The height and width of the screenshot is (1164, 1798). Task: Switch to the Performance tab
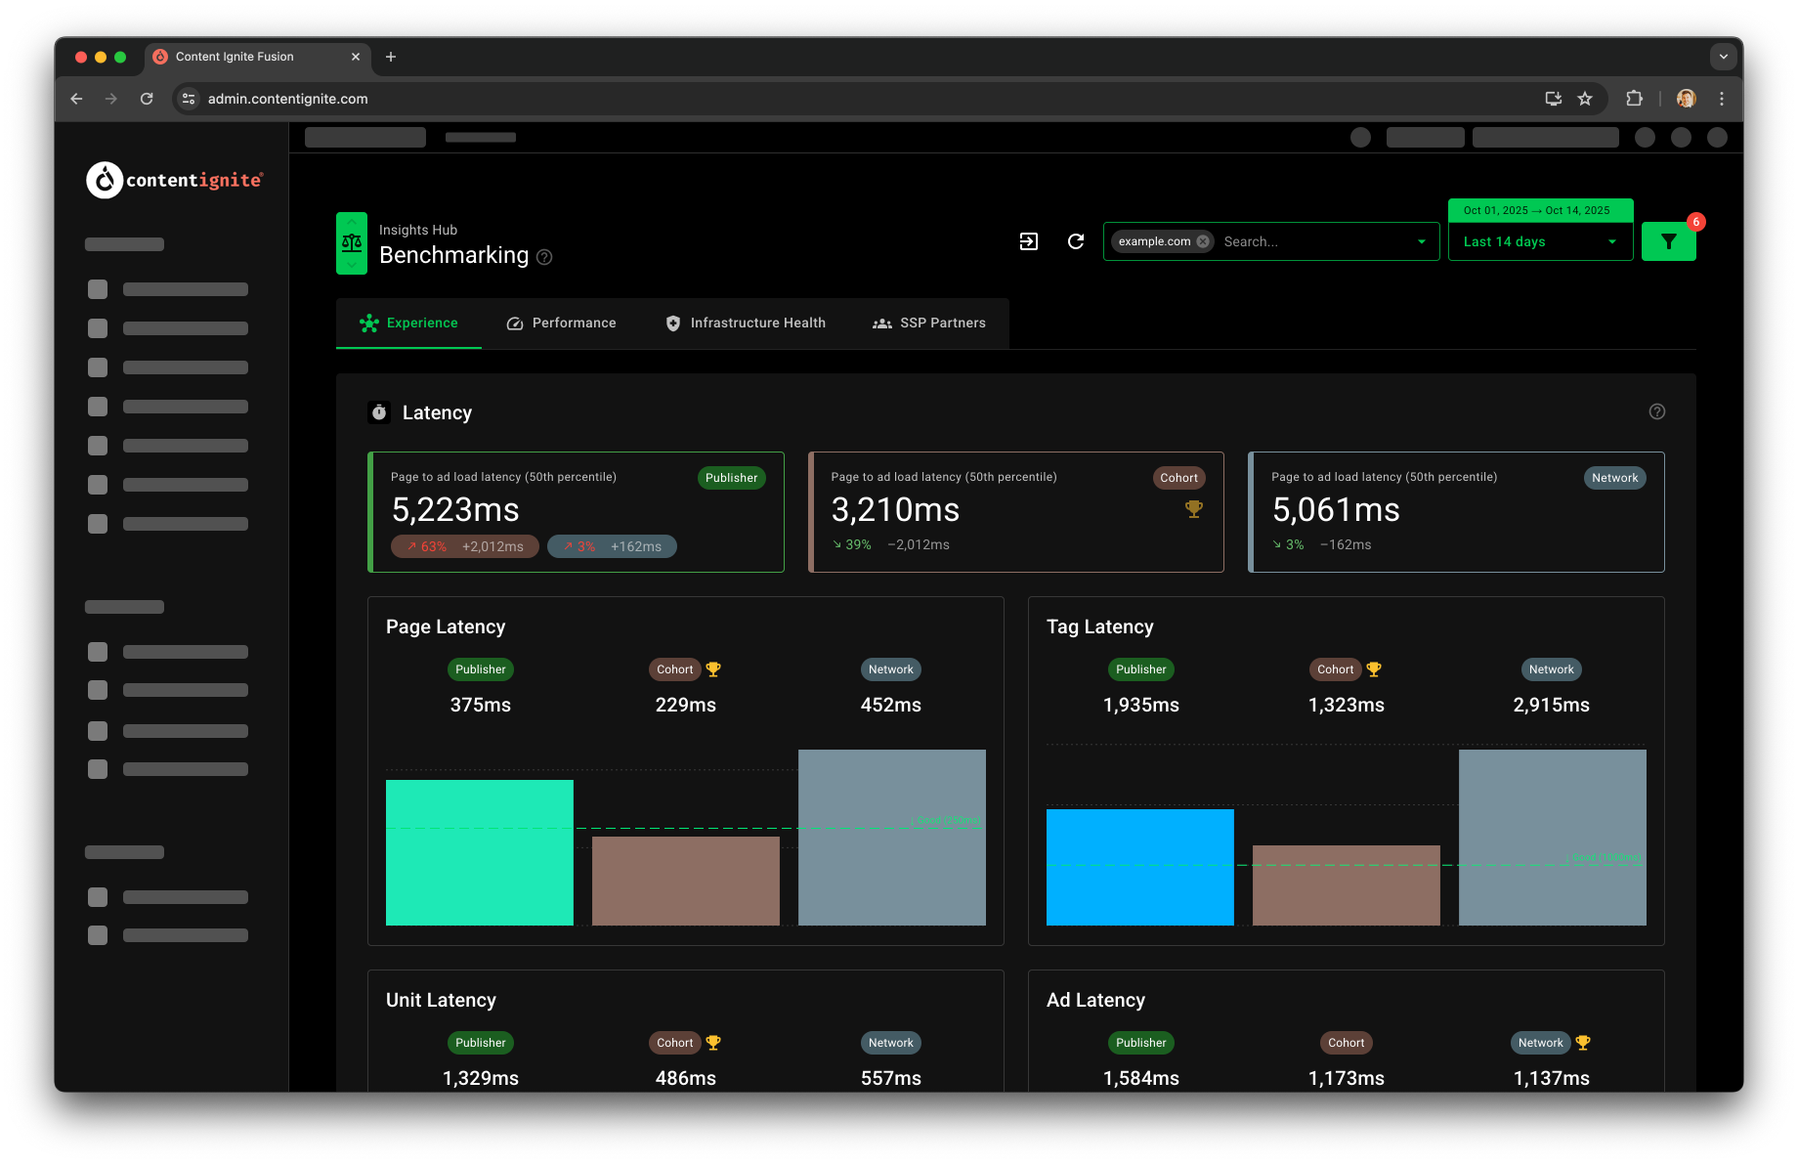[x=562, y=323]
